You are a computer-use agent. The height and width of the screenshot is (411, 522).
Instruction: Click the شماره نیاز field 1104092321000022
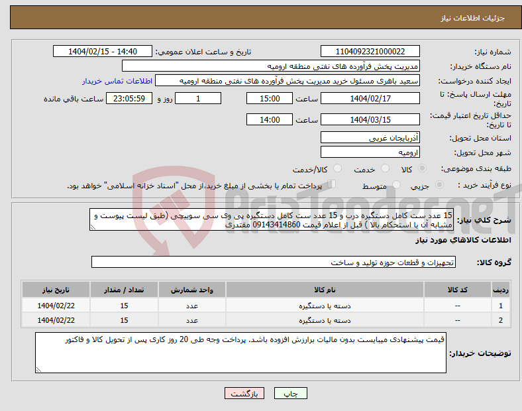tap(370, 51)
